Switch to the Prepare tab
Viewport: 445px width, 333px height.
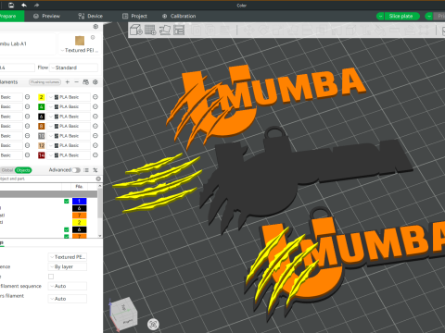pos(12,16)
